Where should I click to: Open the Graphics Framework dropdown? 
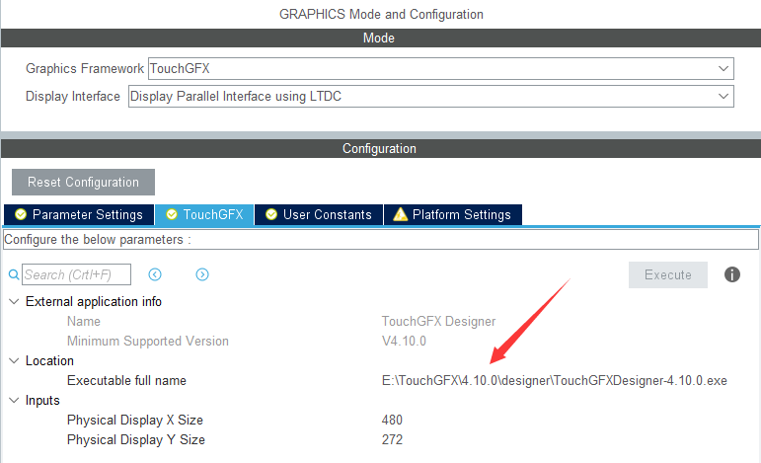click(x=440, y=68)
